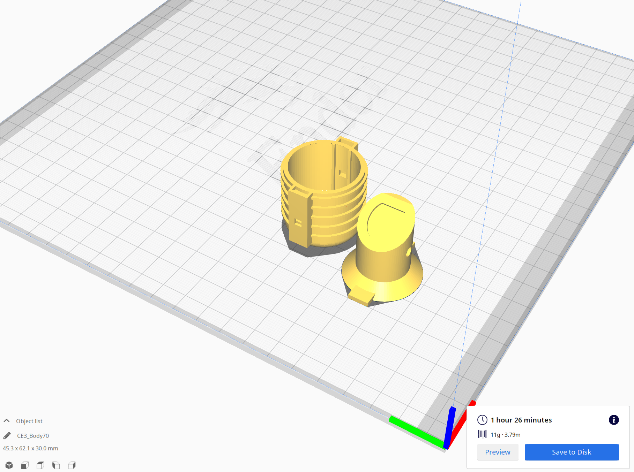
Task: Switch to front view of the model
Action: (24, 465)
